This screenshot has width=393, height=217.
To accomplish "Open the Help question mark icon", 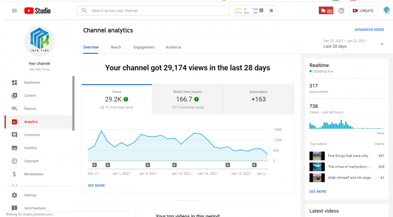I will coord(341,10).
